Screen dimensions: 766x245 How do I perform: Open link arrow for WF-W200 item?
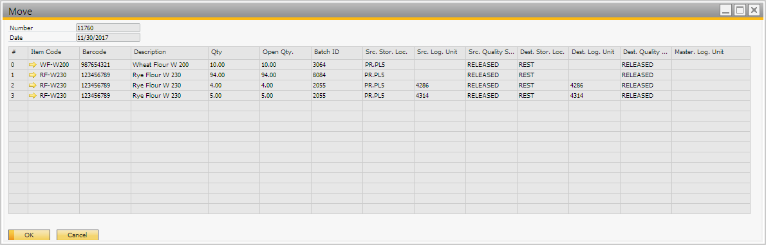33,65
